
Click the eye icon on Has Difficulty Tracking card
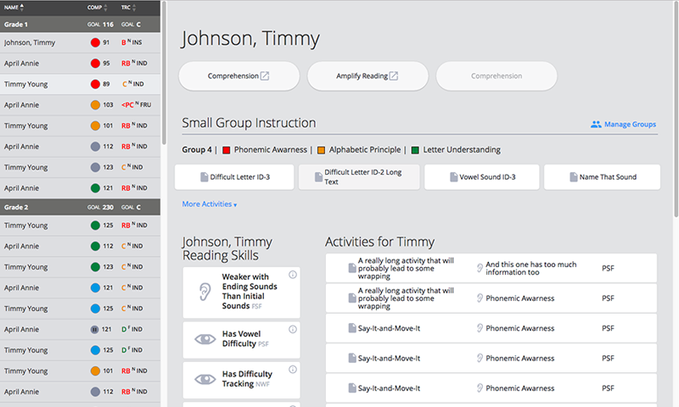(x=205, y=379)
